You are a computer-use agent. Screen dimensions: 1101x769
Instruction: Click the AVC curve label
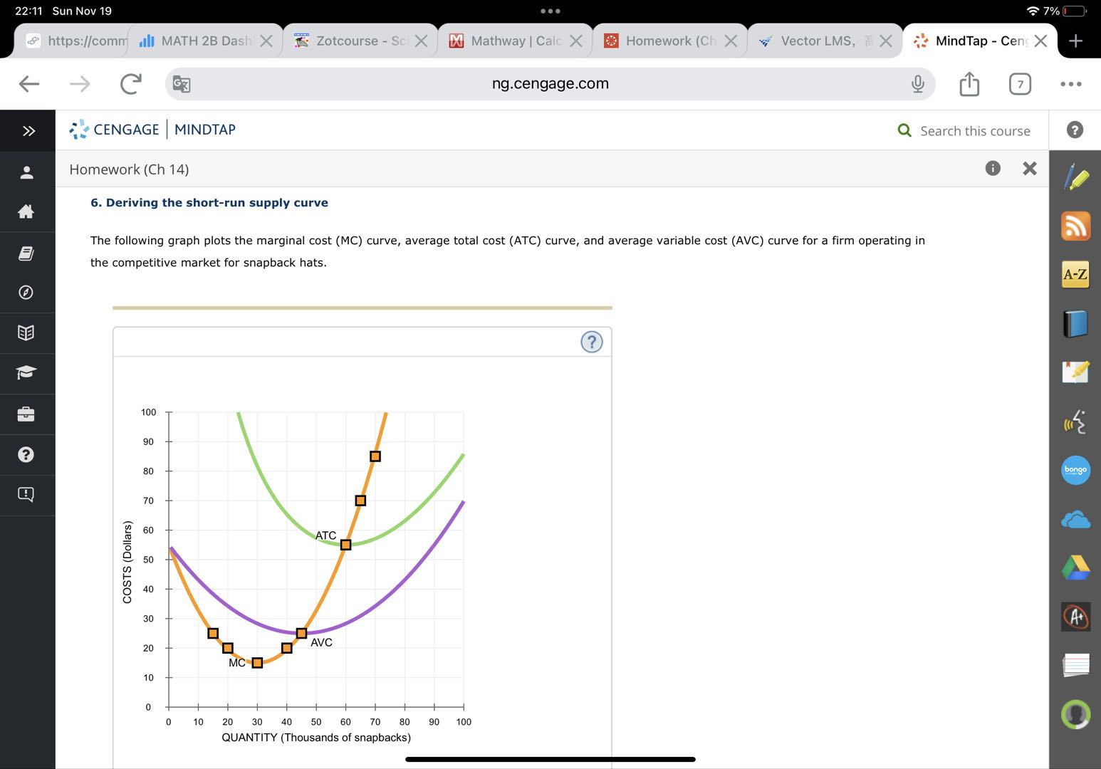point(321,642)
